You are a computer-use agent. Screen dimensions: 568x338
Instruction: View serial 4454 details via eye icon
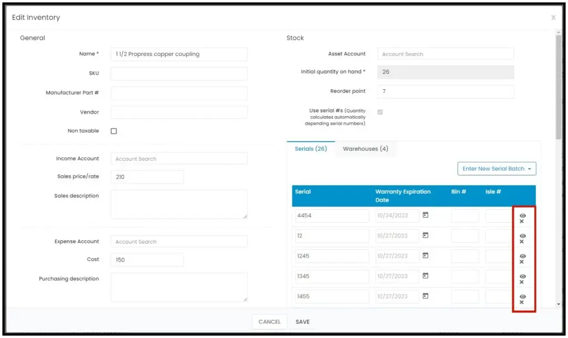(x=523, y=216)
